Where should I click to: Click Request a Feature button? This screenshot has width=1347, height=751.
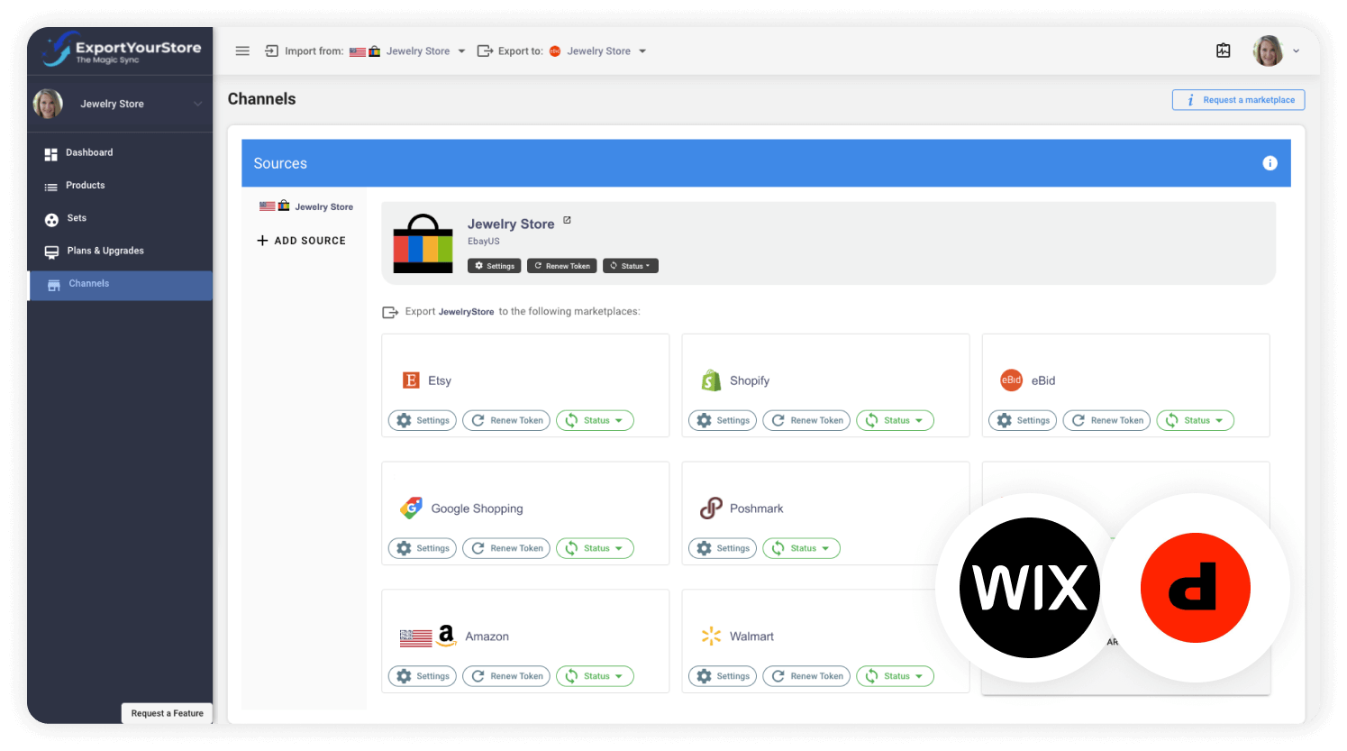167,713
